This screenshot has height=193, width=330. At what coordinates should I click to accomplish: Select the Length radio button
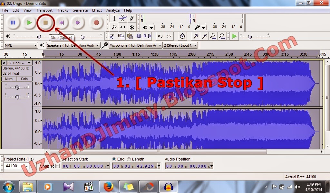[129, 159]
